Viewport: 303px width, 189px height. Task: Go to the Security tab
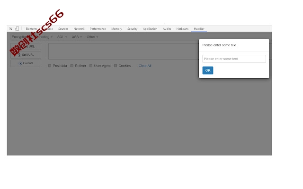click(133, 29)
